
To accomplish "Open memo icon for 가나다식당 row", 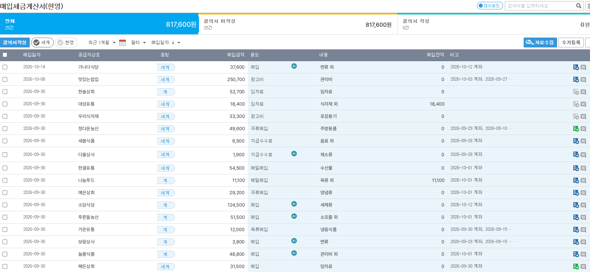I will pos(583,67).
